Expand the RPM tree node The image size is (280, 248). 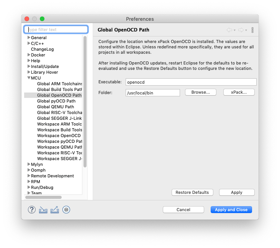tap(29, 182)
